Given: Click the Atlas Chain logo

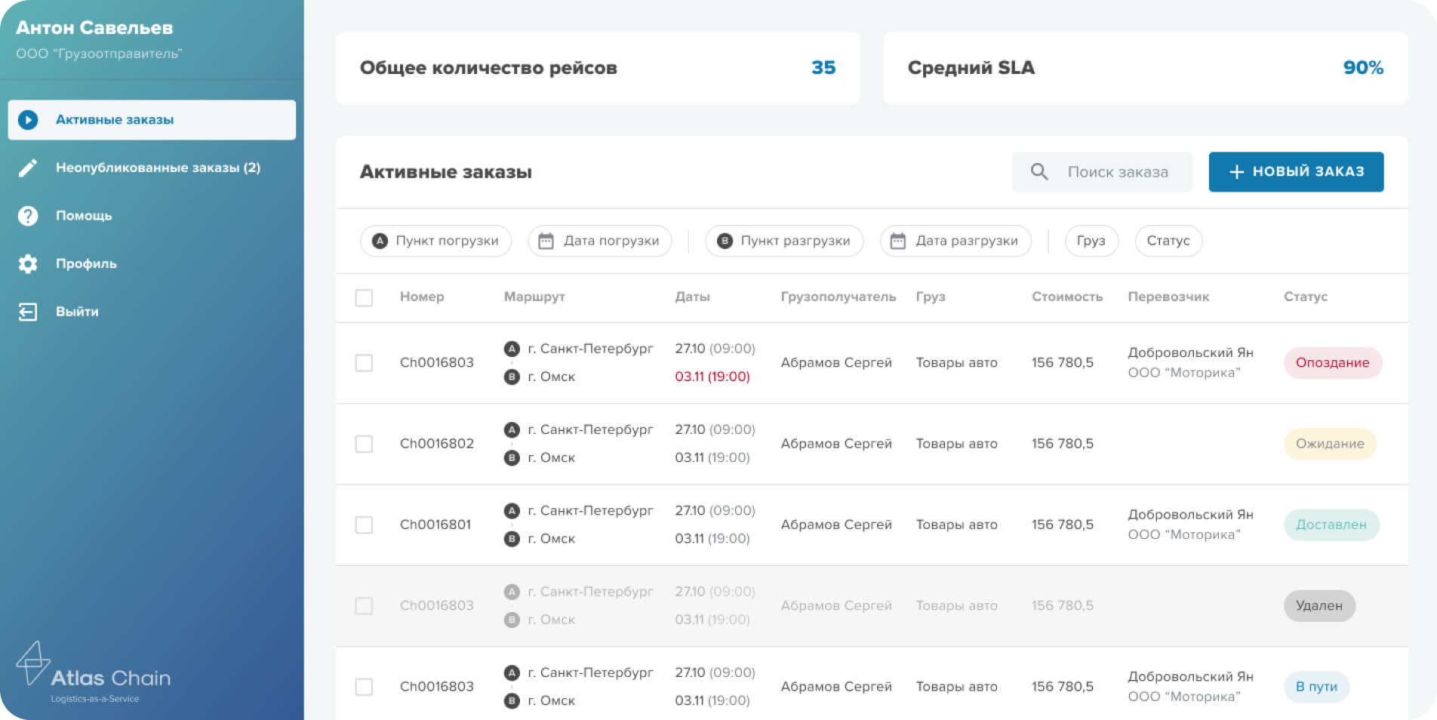Looking at the screenshot, I should click(94, 671).
